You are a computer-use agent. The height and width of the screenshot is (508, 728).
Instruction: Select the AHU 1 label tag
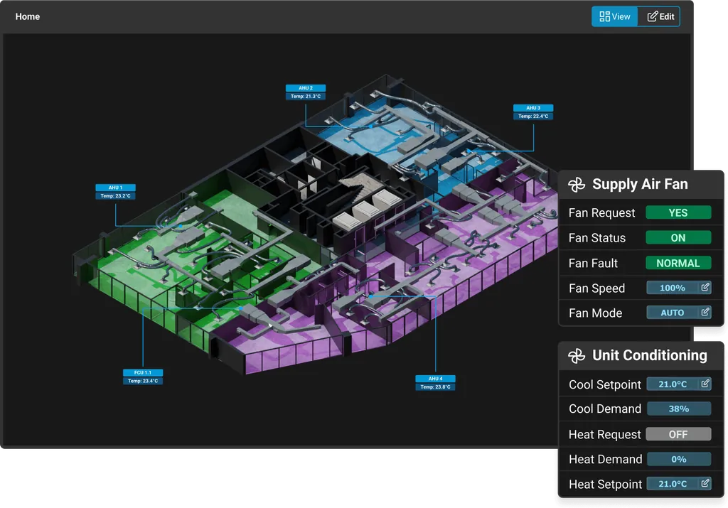tap(116, 188)
